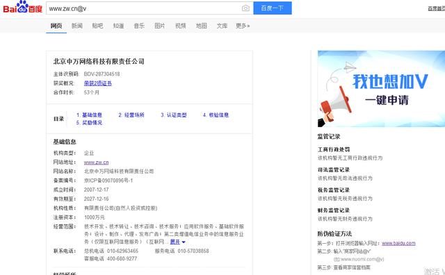Open the www.baidu.com link
The width and height of the screenshot is (445, 275).
(x=398, y=243)
